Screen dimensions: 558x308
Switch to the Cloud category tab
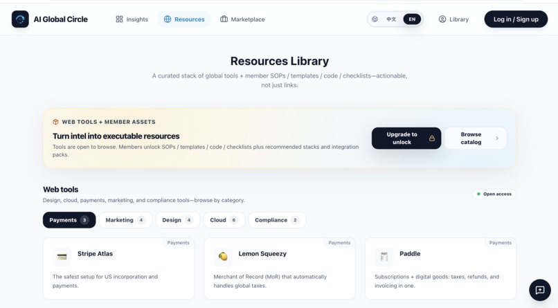[x=224, y=220]
